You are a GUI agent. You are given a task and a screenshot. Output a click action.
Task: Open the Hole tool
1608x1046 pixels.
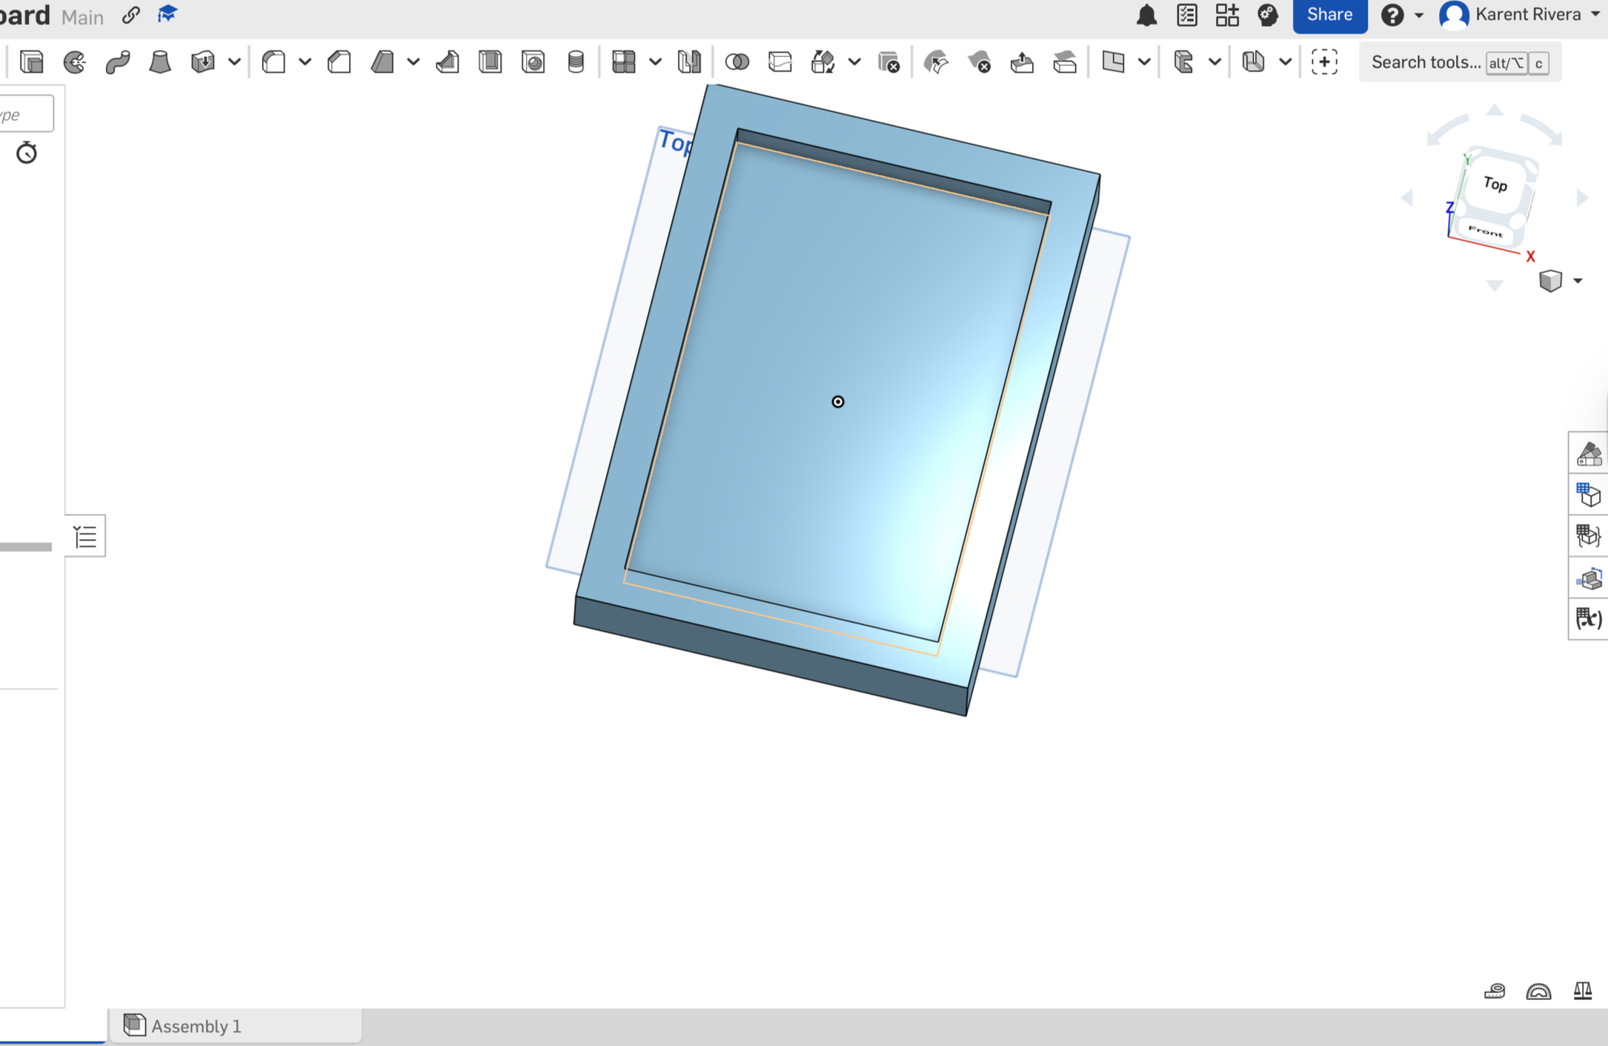[533, 62]
